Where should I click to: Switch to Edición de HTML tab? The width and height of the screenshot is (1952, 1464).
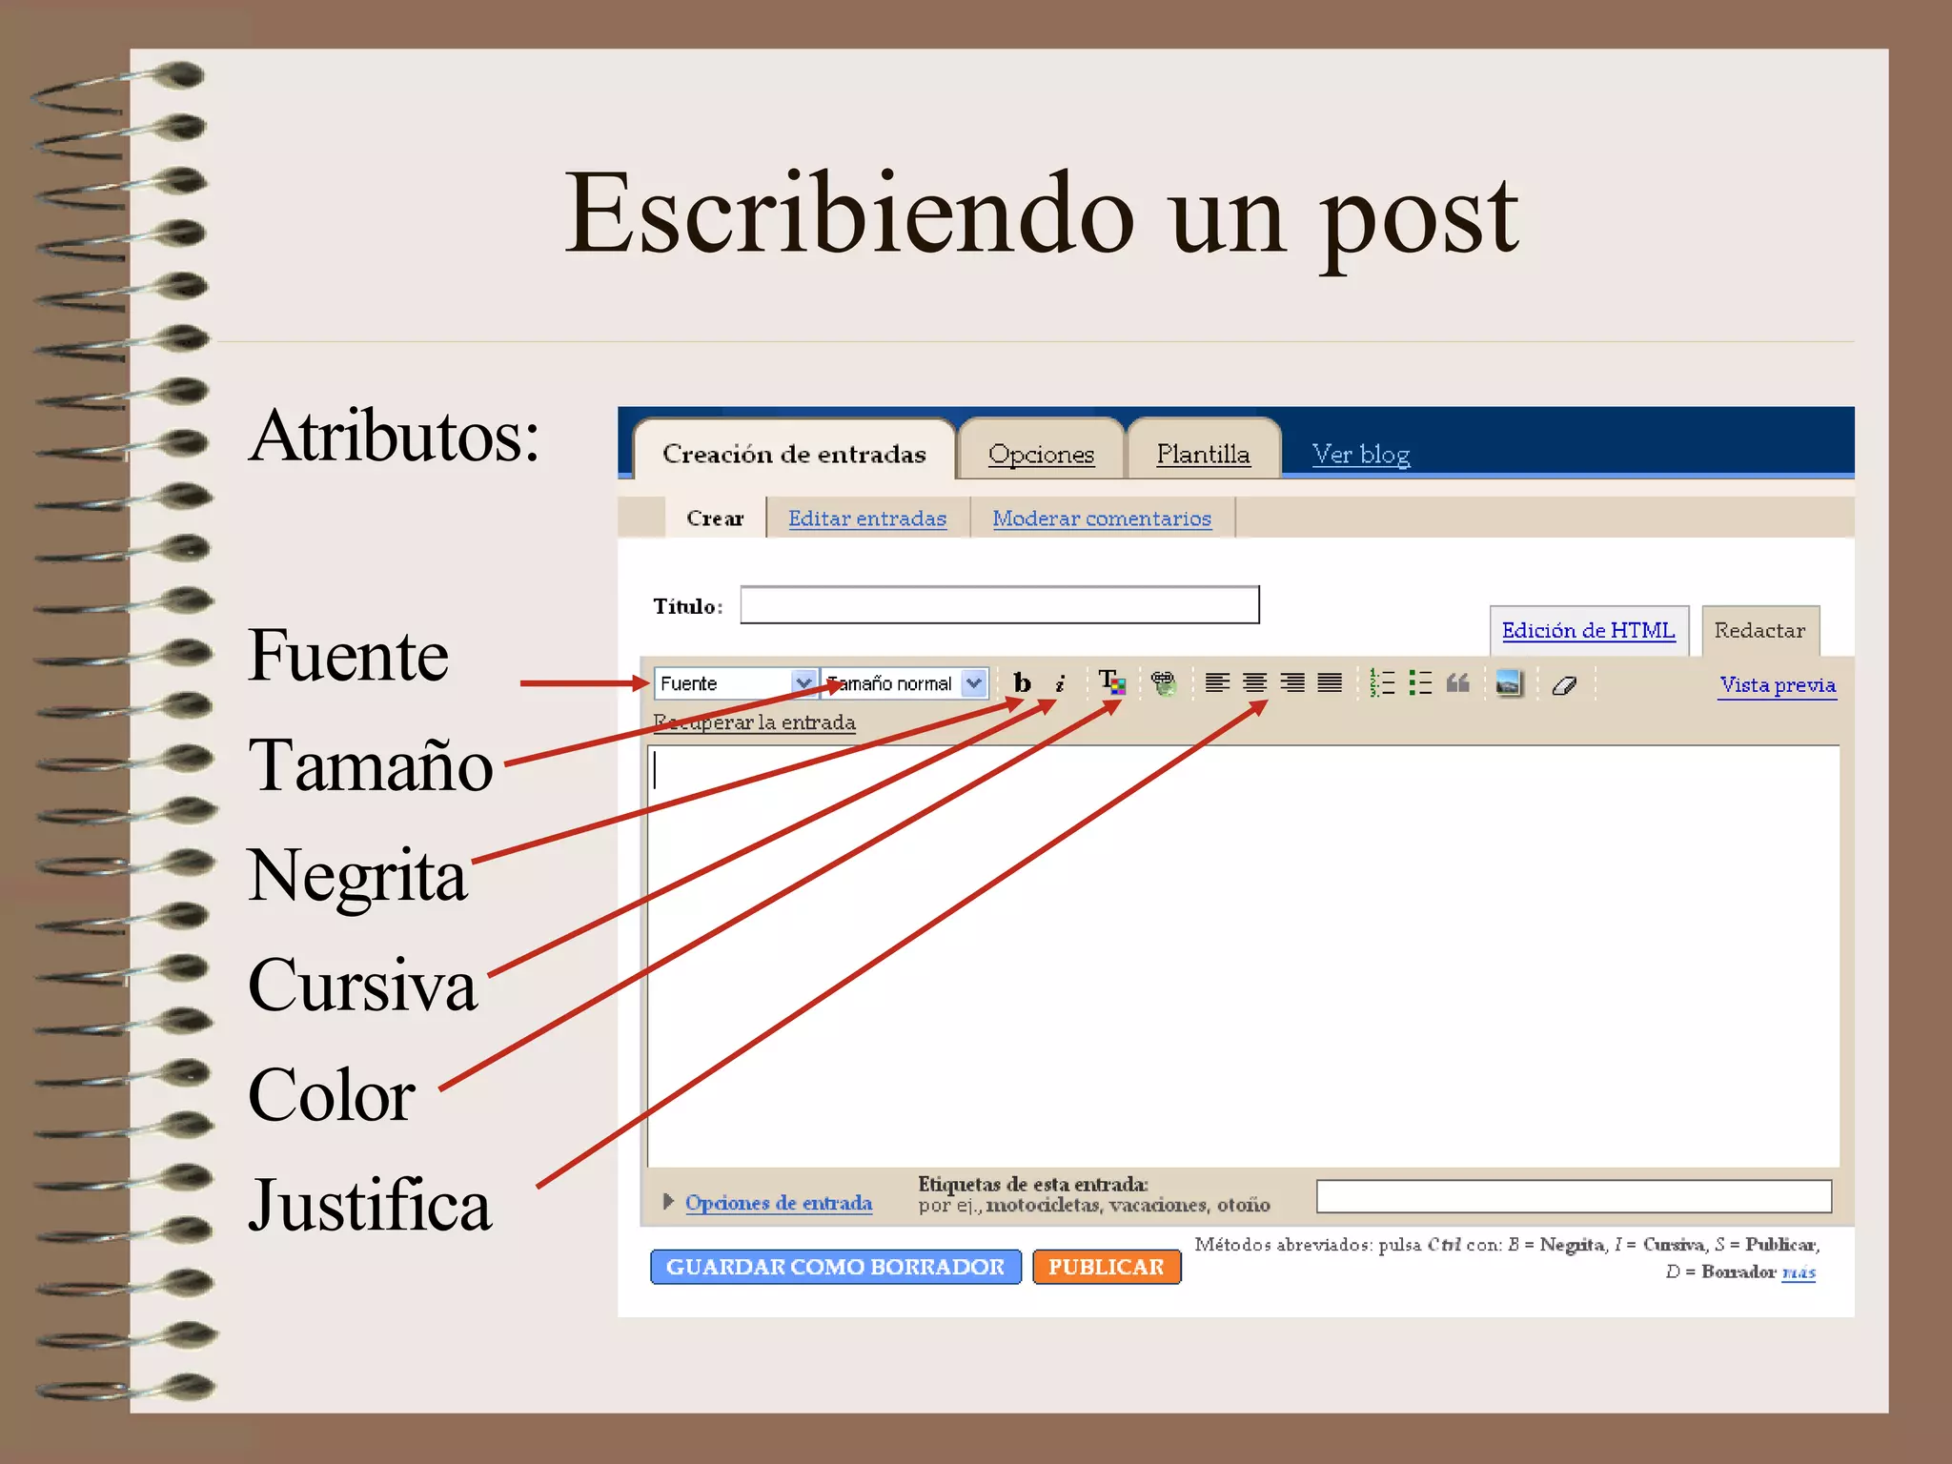point(1588,630)
